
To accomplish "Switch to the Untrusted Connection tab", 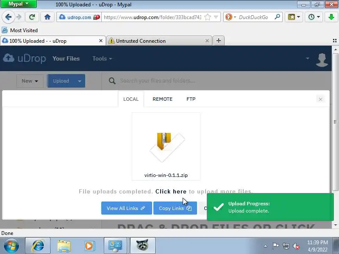I will [158, 41].
